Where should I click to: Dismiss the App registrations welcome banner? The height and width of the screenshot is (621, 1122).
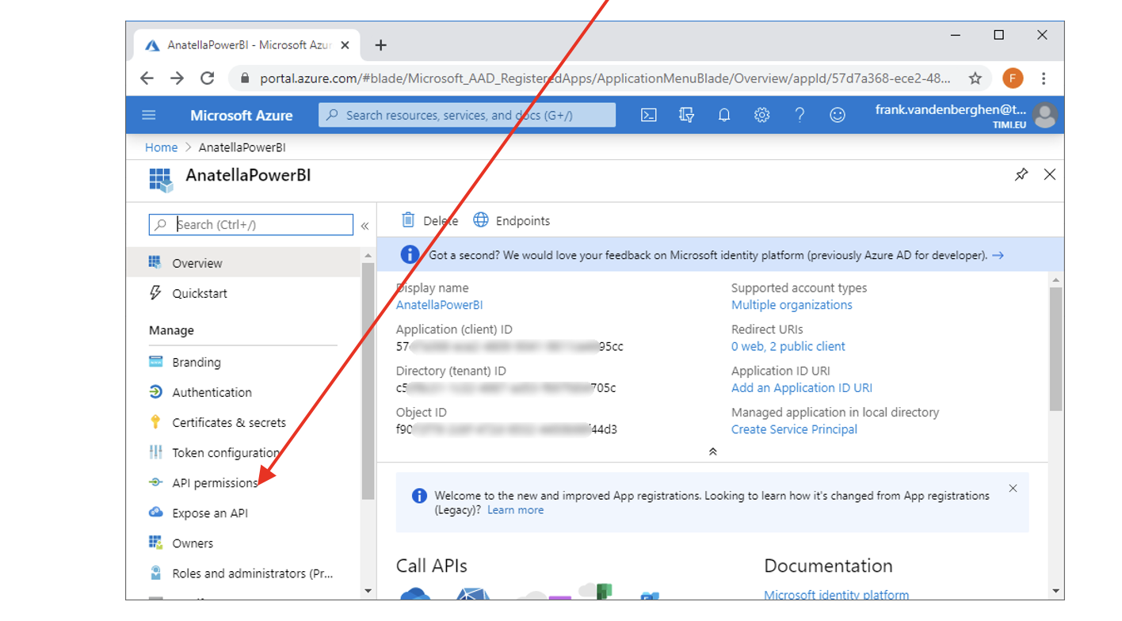[x=1013, y=489]
